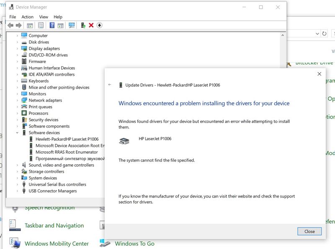The image size is (335, 249).
Task: Open Windows To Go in Control Panel
Action: (x=134, y=244)
